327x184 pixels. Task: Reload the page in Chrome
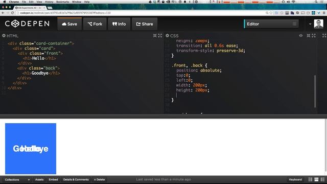(x=12, y=13)
